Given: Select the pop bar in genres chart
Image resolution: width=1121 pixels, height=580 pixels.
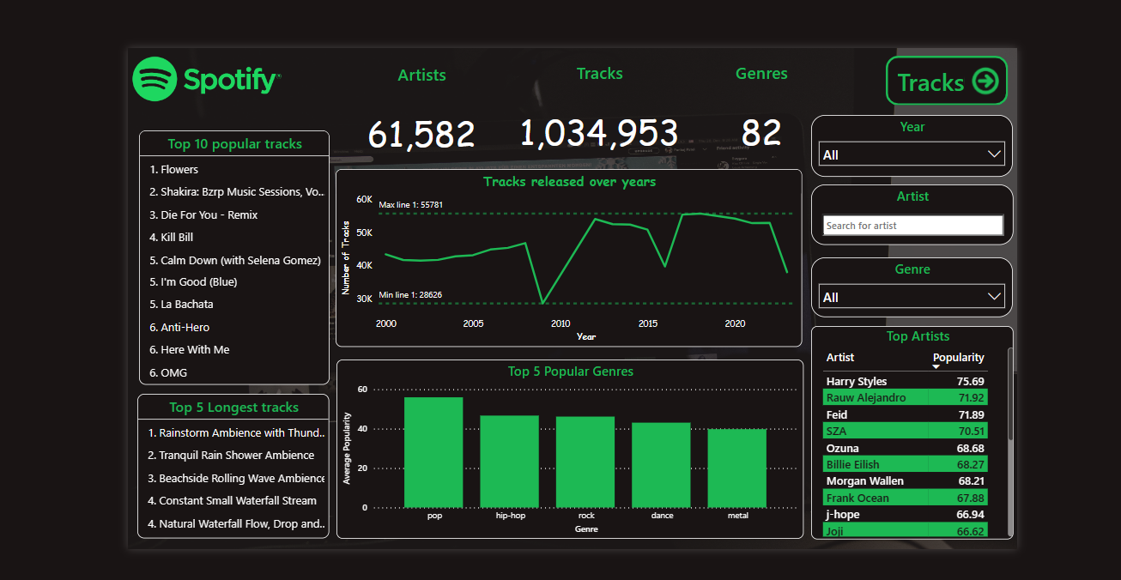Looking at the screenshot, I should pos(433,452).
